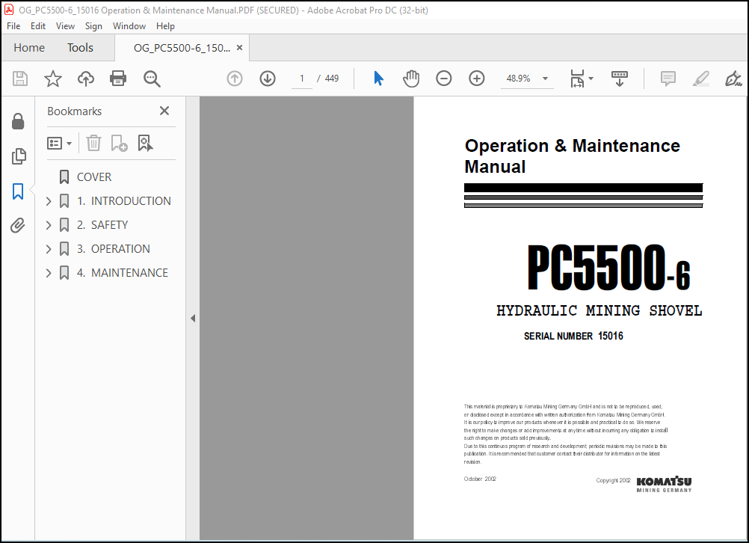This screenshot has height=543, width=749.
Task: Delete selected bookmark trash icon
Action: (x=93, y=143)
